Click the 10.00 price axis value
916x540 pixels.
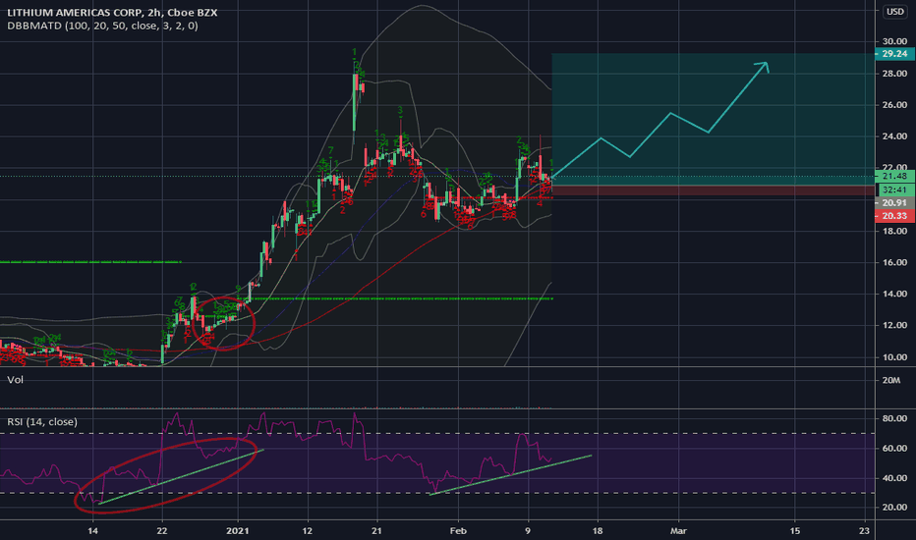coord(894,357)
